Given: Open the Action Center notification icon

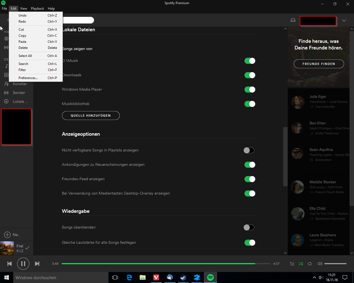Looking at the screenshot, I should (x=345, y=277).
